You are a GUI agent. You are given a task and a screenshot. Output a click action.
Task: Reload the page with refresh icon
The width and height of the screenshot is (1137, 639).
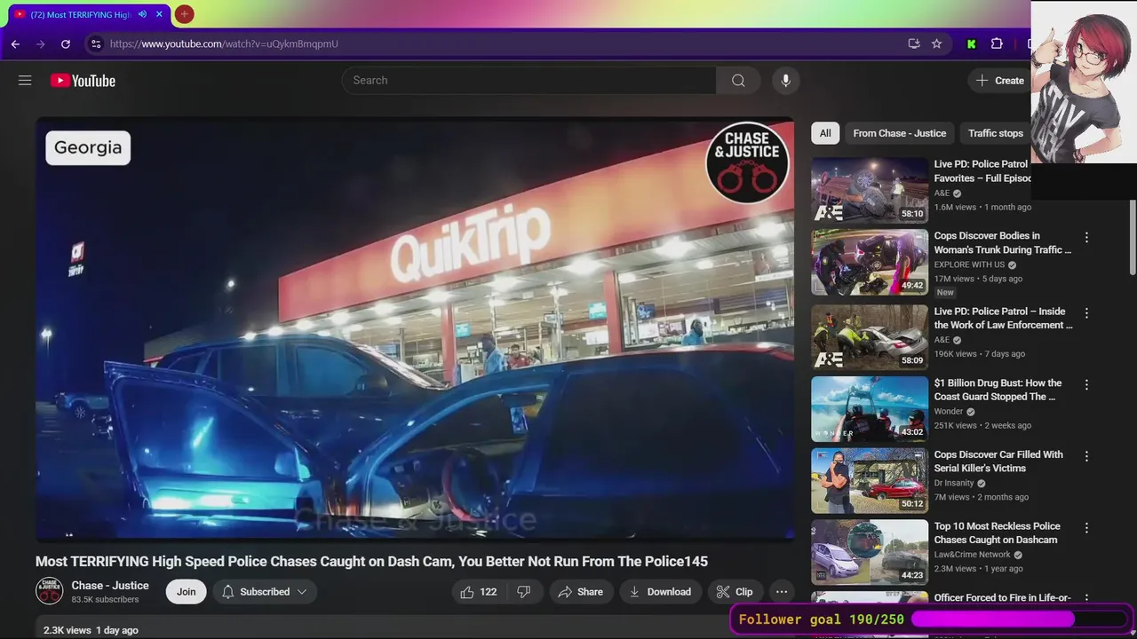click(66, 43)
